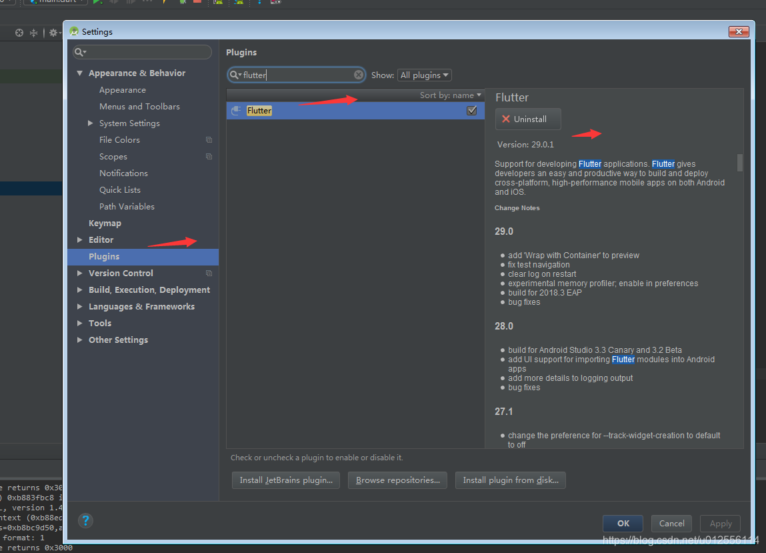Click the Browse repositories button

(397, 480)
